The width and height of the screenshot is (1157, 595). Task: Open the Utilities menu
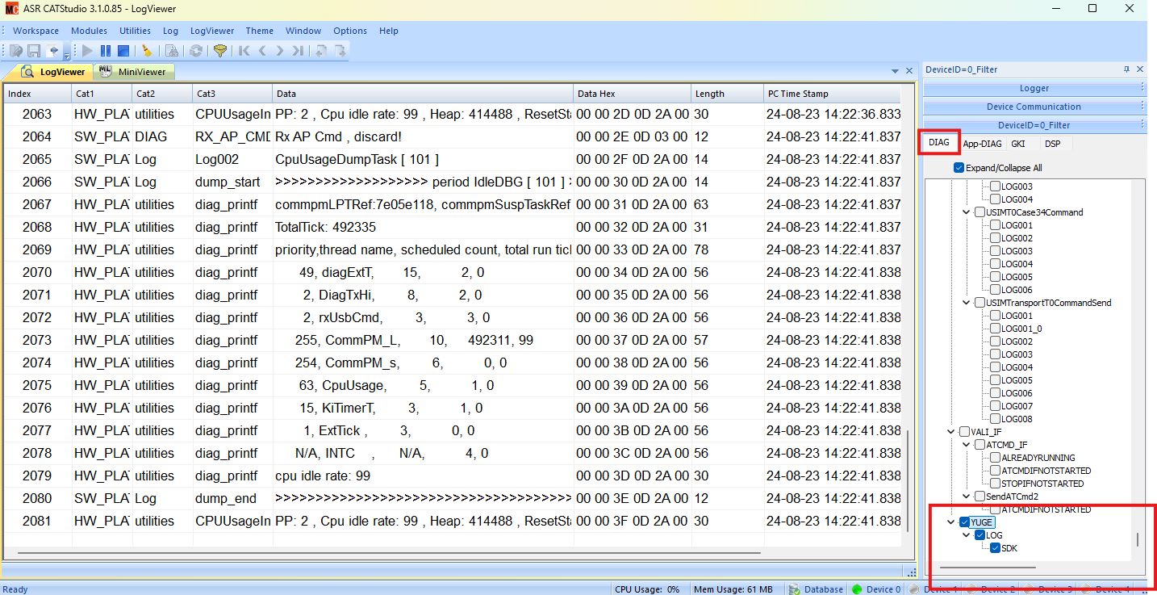pos(135,31)
